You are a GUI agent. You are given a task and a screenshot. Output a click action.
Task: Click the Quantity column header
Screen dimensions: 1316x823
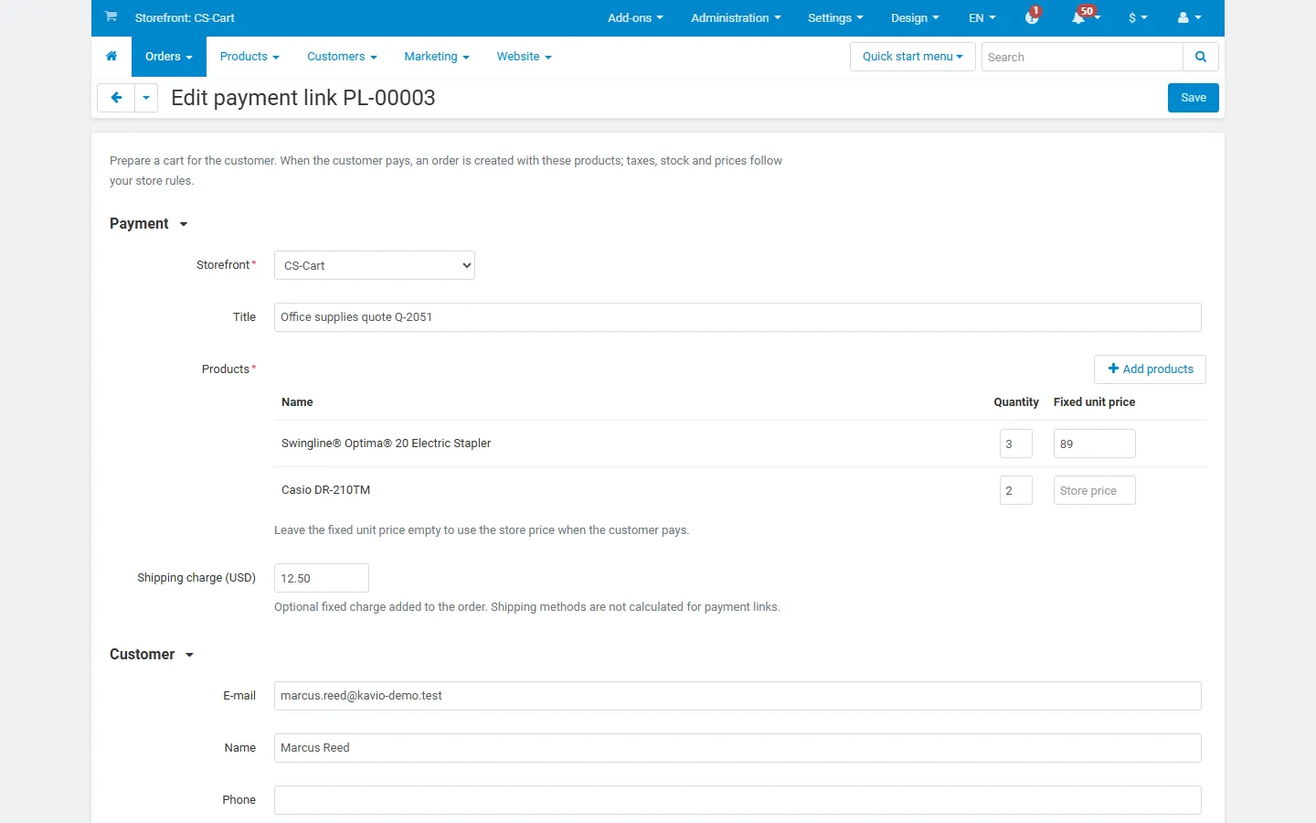(1016, 402)
